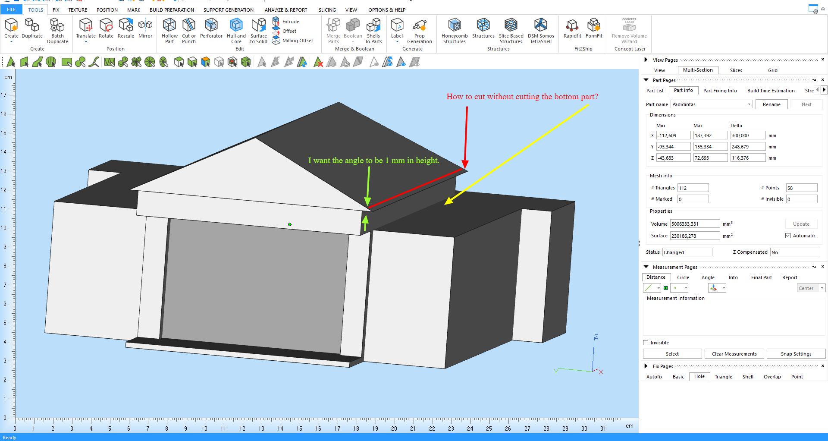Open the Label tool
828x441 pixels.
click(397, 29)
